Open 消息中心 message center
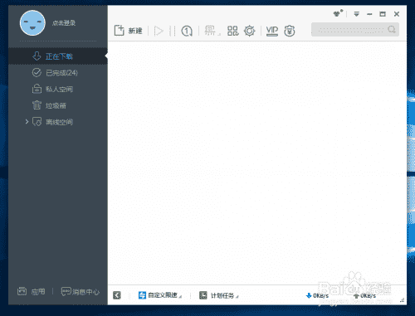 click(81, 292)
